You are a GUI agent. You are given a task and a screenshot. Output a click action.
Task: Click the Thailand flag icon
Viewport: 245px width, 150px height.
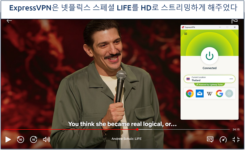coord(188,79)
